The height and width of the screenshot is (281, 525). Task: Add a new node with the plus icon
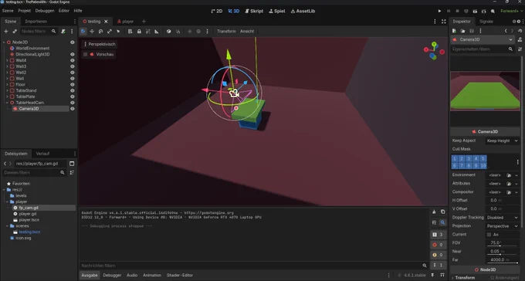tap(5, 31)
